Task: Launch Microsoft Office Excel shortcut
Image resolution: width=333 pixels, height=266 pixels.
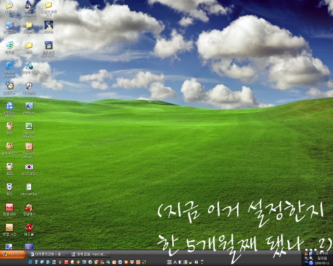Action: (x=29, y=126)
